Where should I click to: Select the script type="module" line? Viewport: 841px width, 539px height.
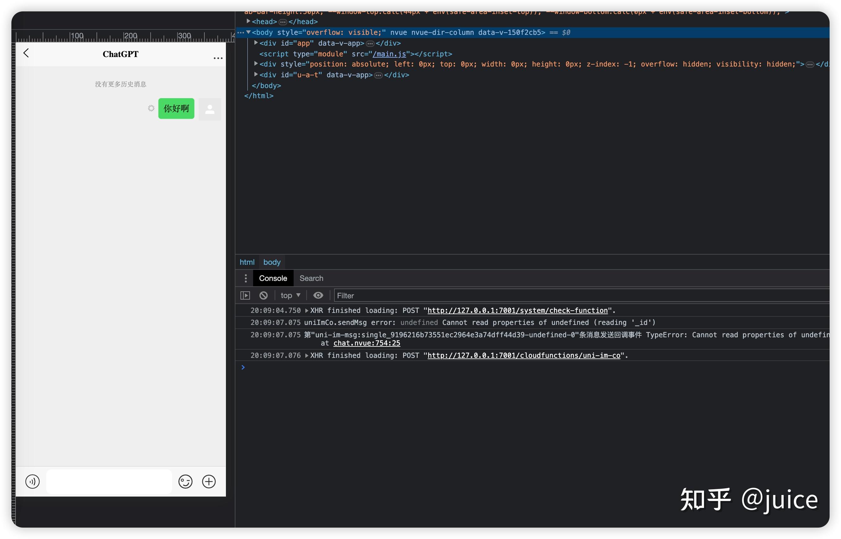coord(356,54)
